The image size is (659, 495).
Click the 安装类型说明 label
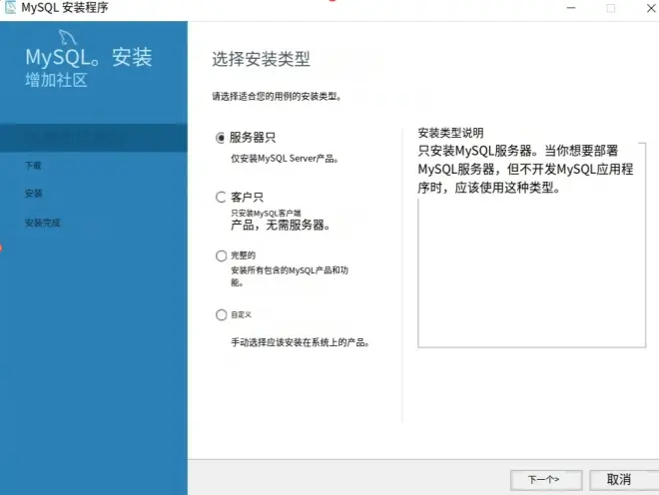(450, 133)
